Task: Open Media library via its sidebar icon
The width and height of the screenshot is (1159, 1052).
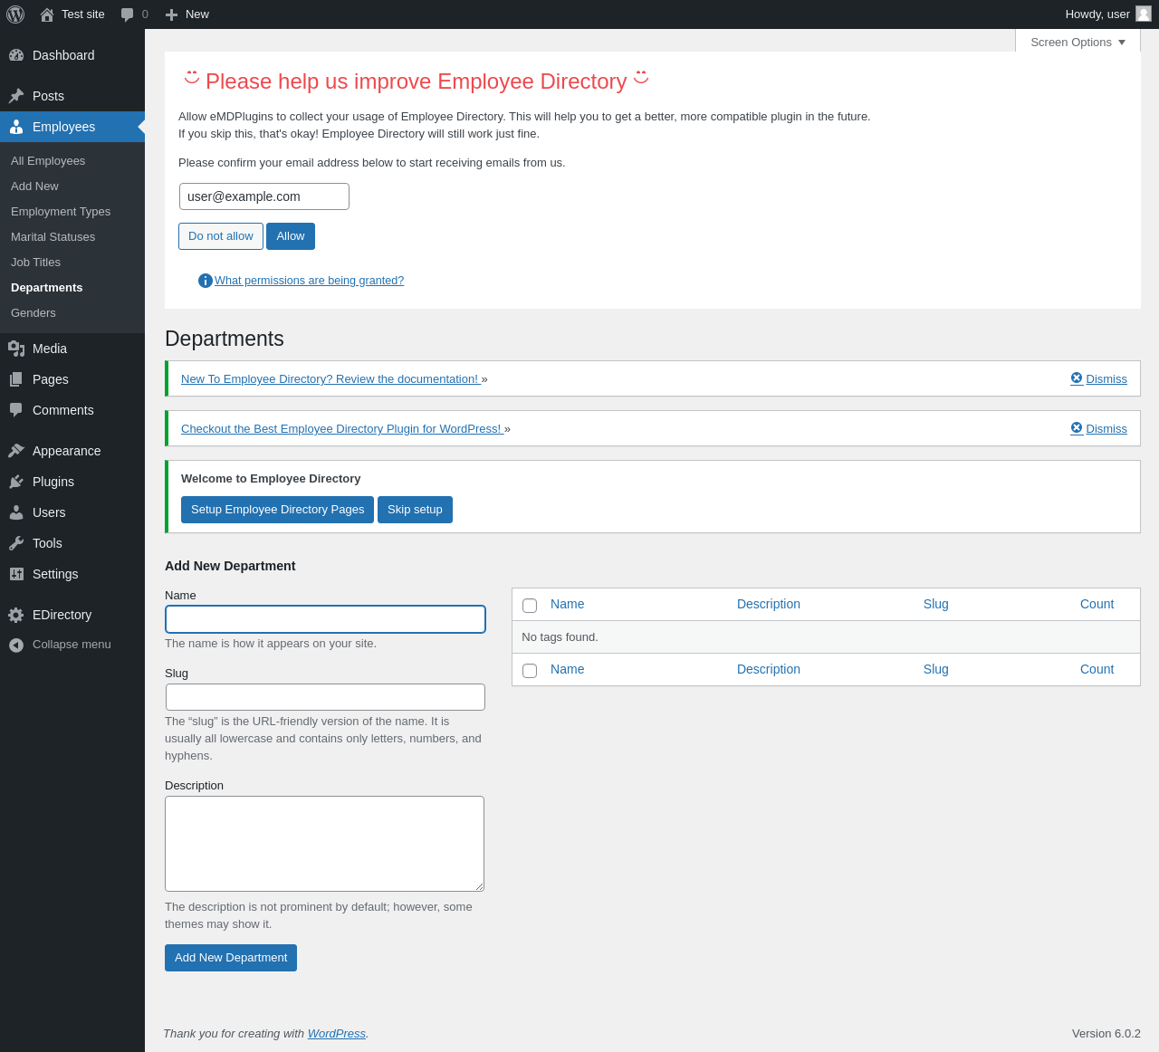Action: [x=16, y=349]
